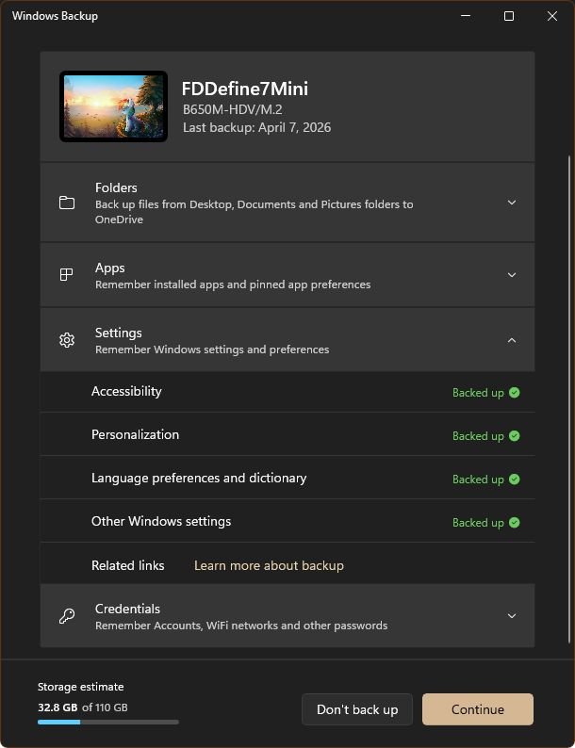Click the Credentials key icon

(x=67, y=616)
